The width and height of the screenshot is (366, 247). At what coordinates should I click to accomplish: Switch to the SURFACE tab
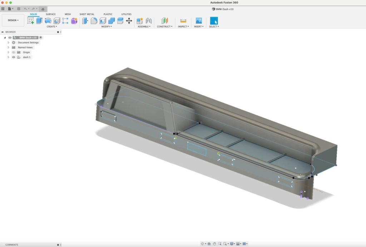click(50, 14)
